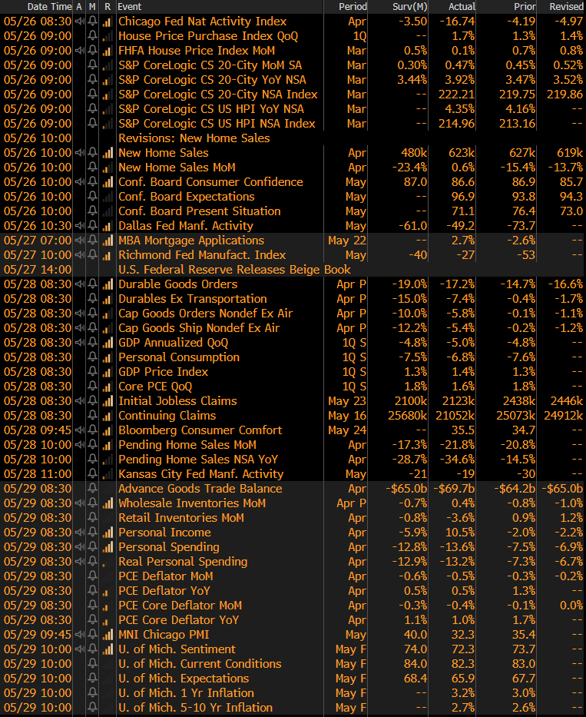Click the speaker icon on the Personal Income row
The image size is (586, 717).
[x=80, y=533]
